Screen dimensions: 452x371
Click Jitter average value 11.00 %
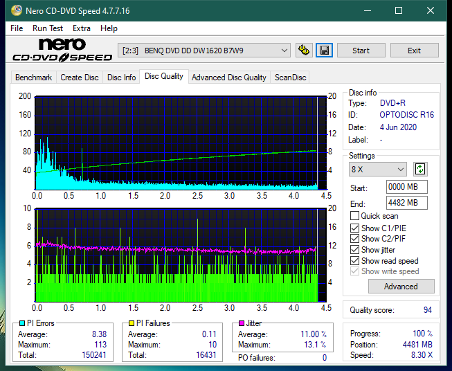(x=314, y=334)
